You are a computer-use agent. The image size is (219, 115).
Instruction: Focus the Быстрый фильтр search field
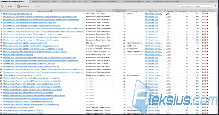[x=196, y=6]
